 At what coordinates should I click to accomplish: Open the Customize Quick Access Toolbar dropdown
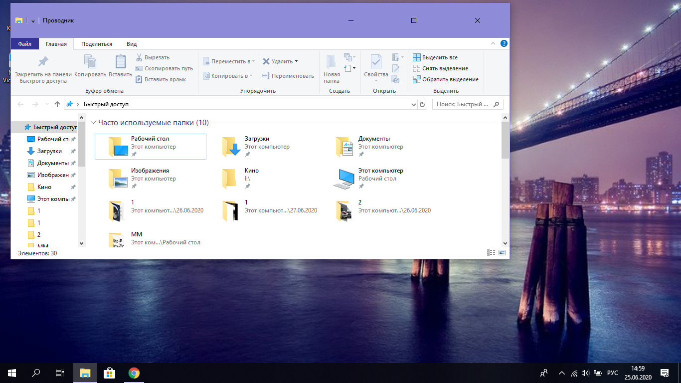point(33,21)
